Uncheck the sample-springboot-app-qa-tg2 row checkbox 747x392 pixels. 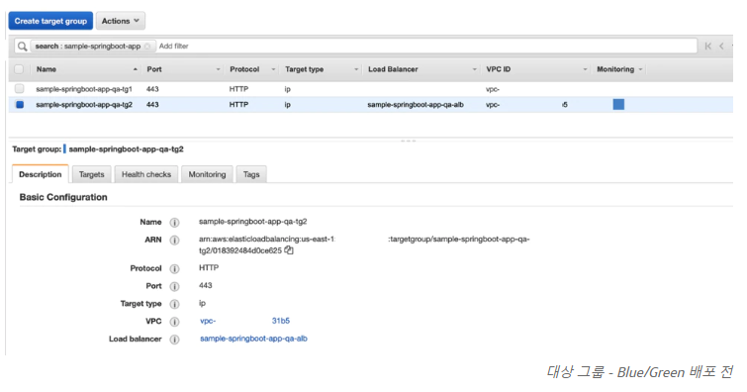coord(20,105)
